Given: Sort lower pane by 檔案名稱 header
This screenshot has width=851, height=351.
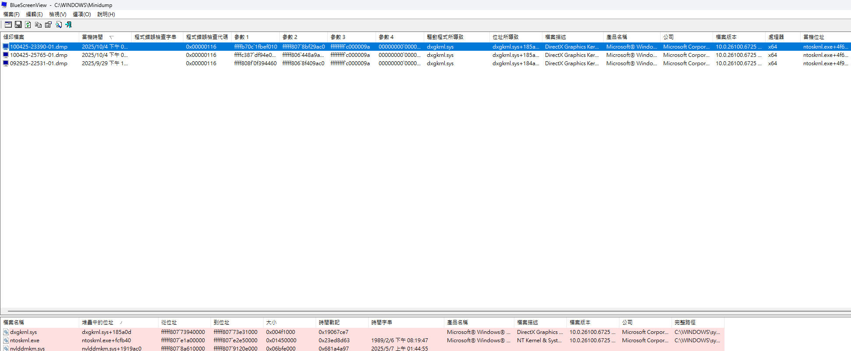Looking at the screenshot, I should pyautogui.click(x=39, y=322).
